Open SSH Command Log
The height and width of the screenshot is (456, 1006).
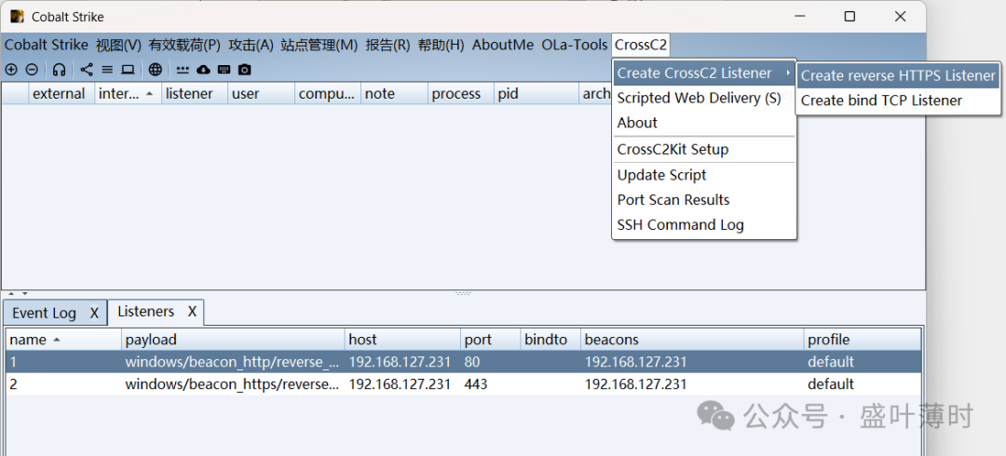[x=704, y=225]
